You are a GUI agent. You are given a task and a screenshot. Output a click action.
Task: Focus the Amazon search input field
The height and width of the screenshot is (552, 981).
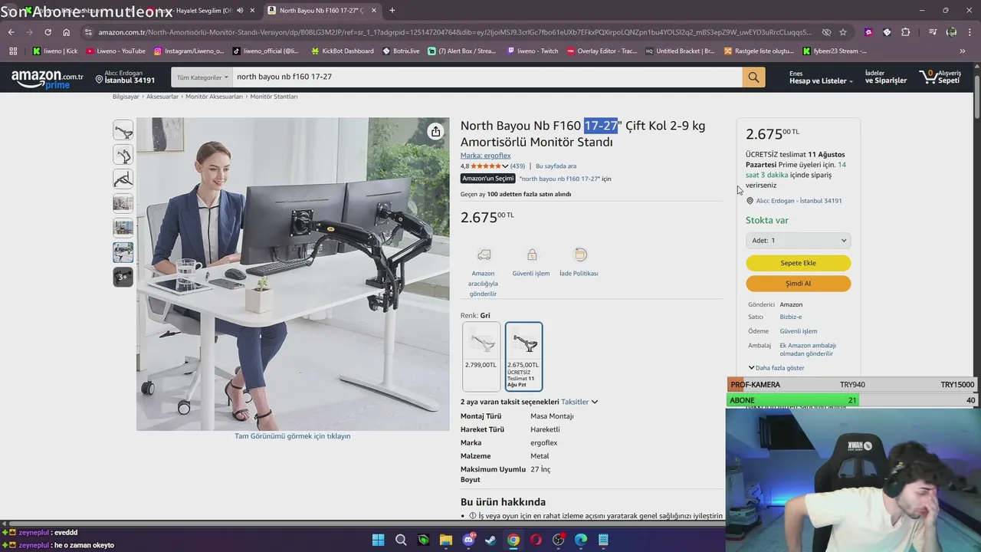pyautogui.click(x=487, y=77)
